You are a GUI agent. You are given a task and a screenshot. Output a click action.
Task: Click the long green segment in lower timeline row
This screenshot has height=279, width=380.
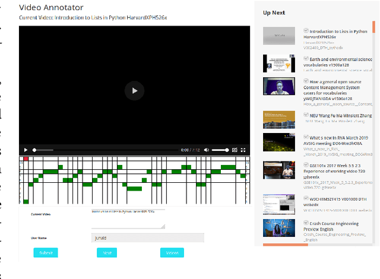(x=134, y=189)
